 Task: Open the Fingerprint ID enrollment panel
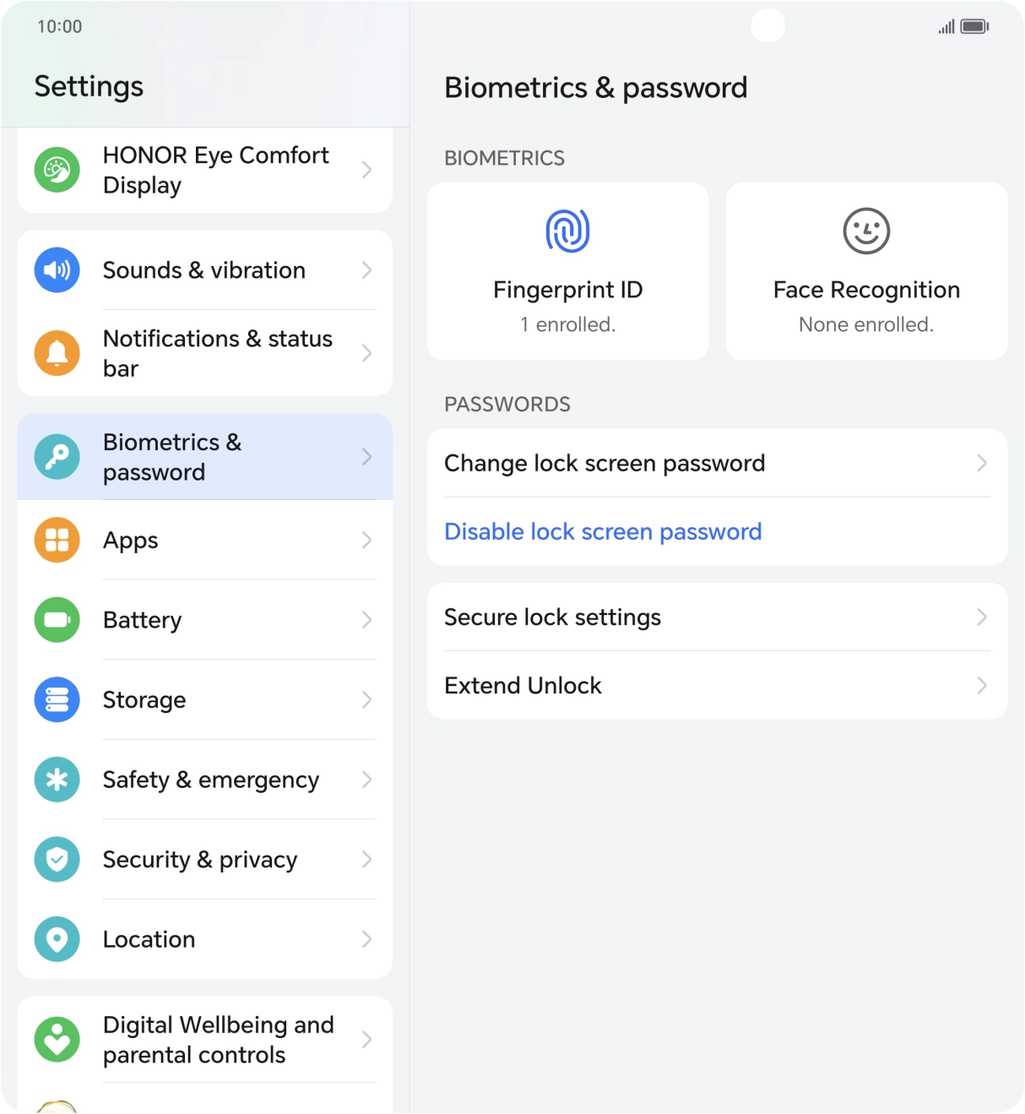click(x=567, y=270)
